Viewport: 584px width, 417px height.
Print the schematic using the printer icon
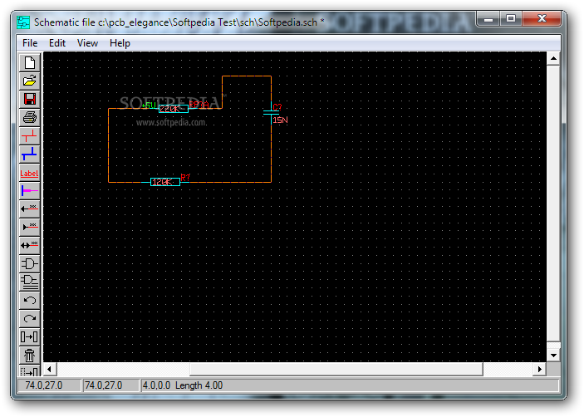coord(29,117)
